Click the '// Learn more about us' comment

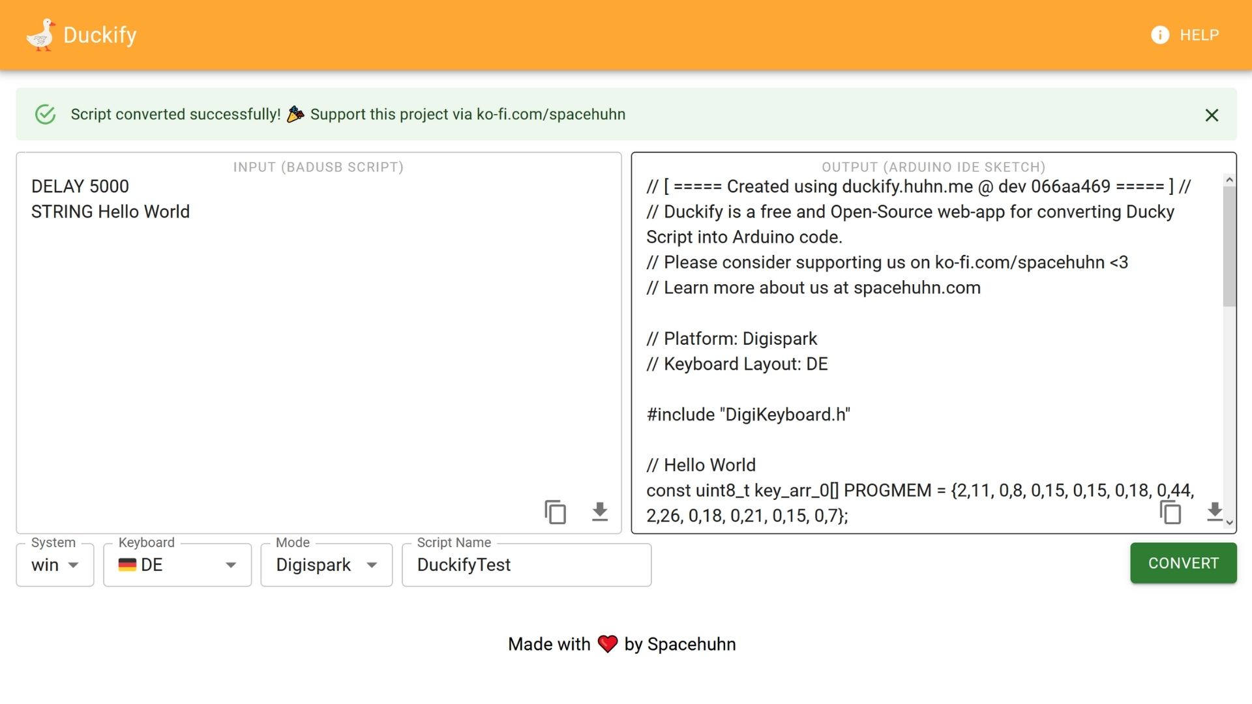[813, 288]
